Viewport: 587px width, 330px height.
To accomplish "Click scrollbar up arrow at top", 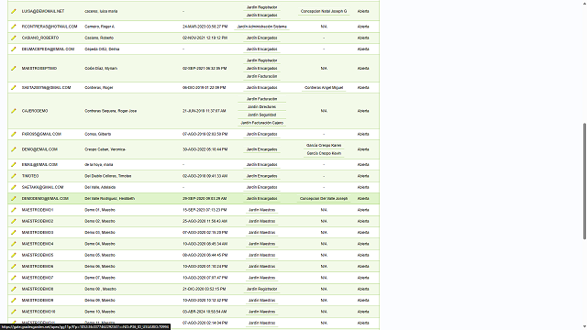I will point(584,3).
